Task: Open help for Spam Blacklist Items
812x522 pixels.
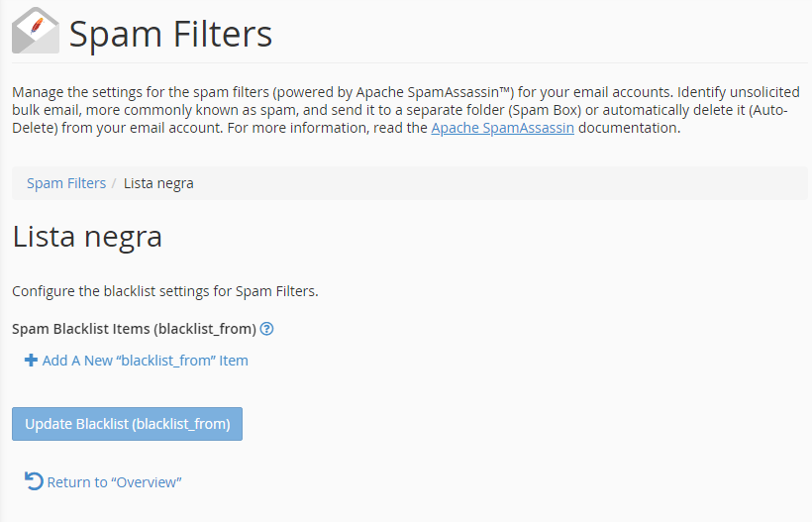Action: coord(266,329)
